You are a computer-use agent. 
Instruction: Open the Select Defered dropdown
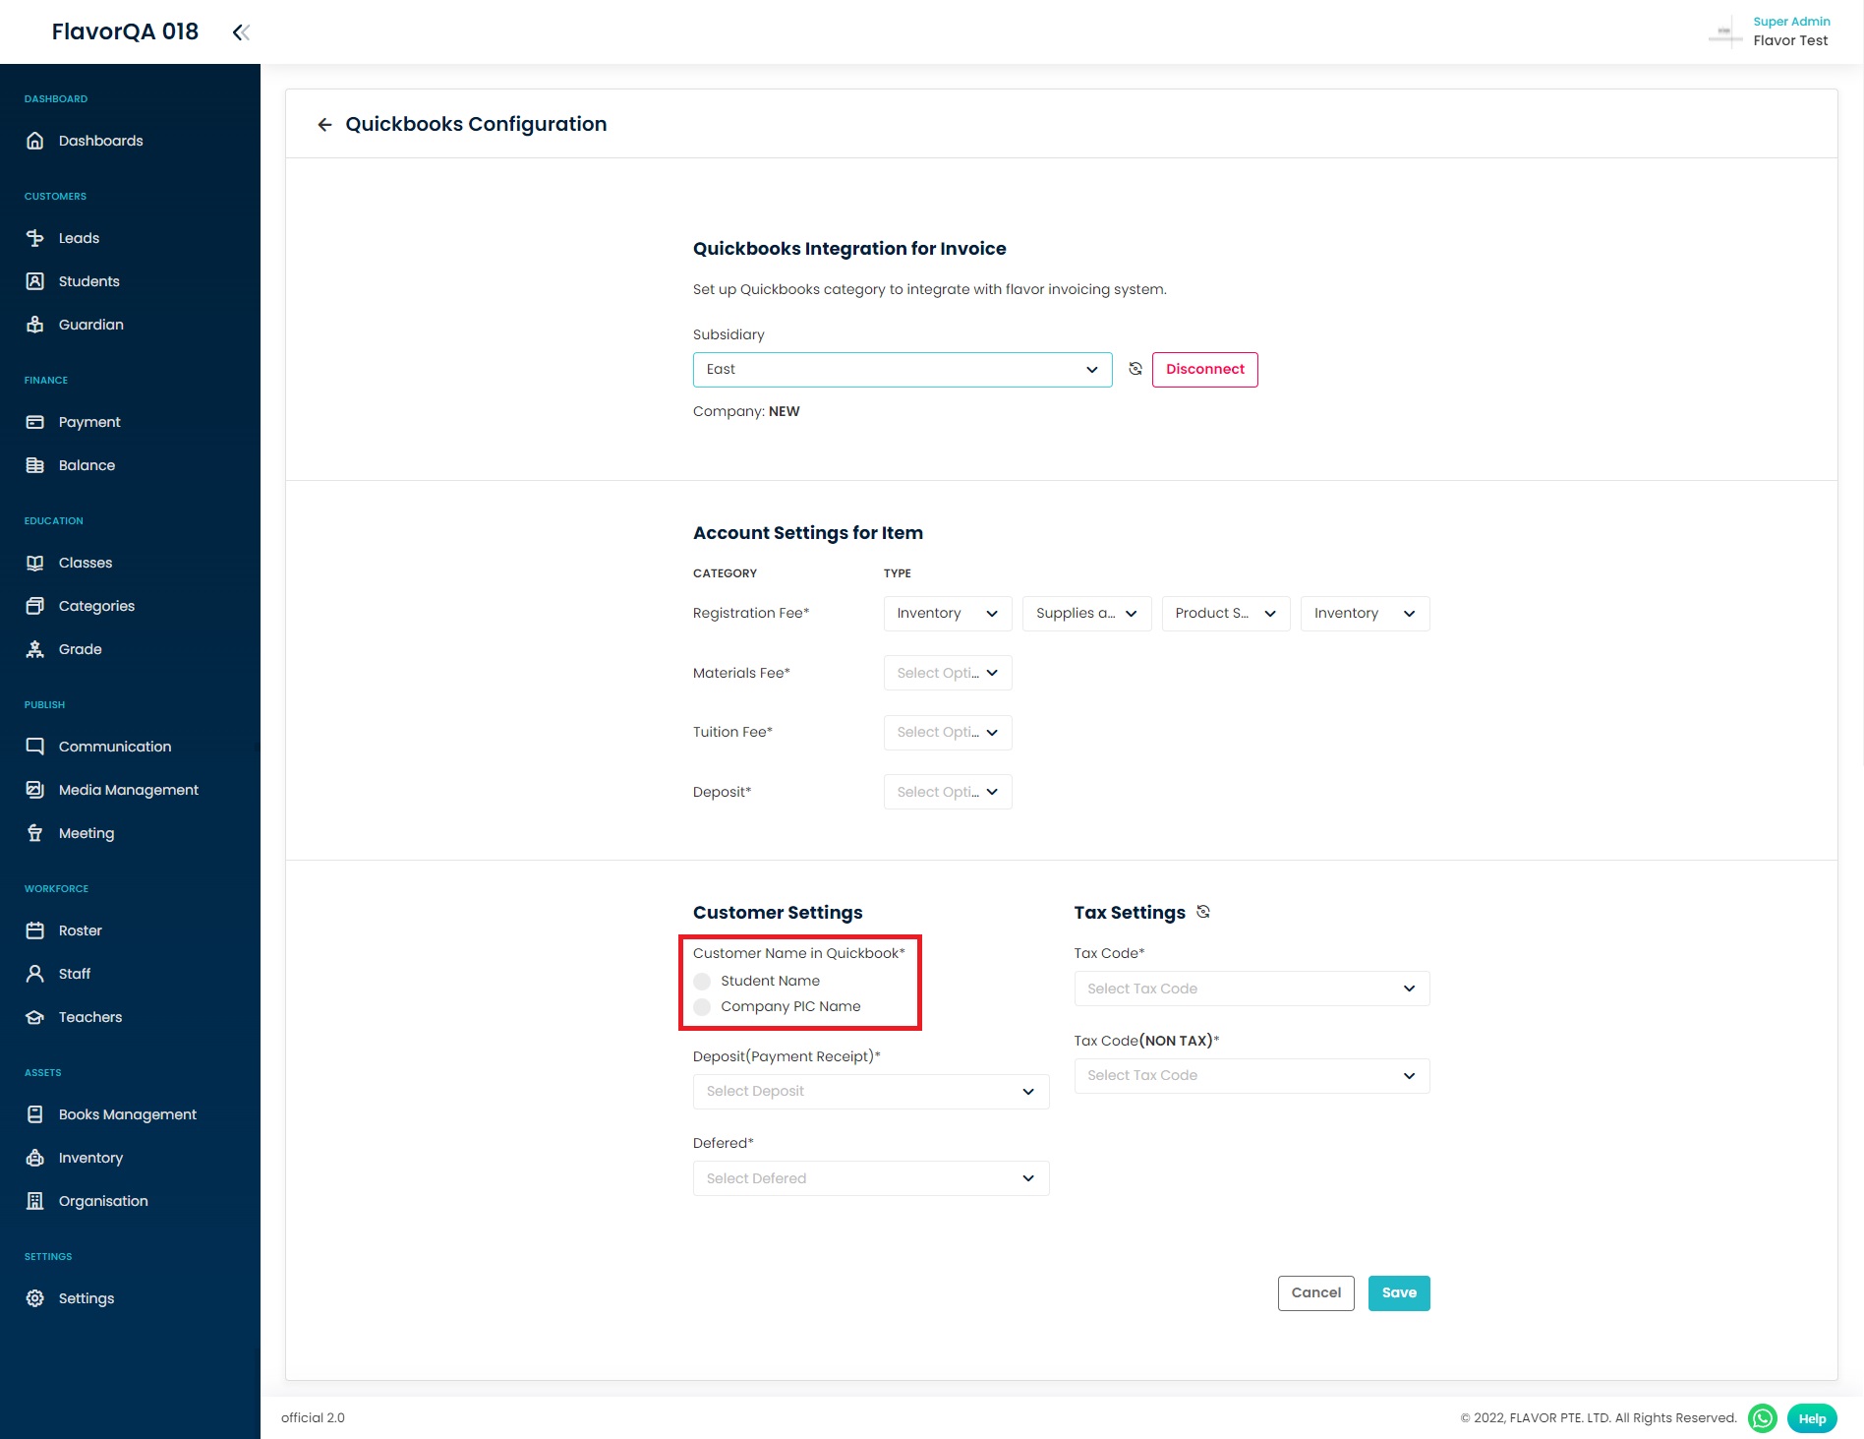871,1178
